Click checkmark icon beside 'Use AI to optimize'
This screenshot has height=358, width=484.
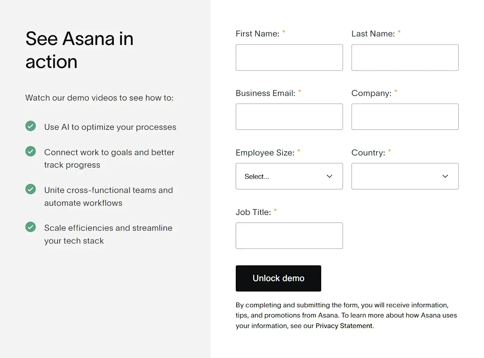click(30, 126)
